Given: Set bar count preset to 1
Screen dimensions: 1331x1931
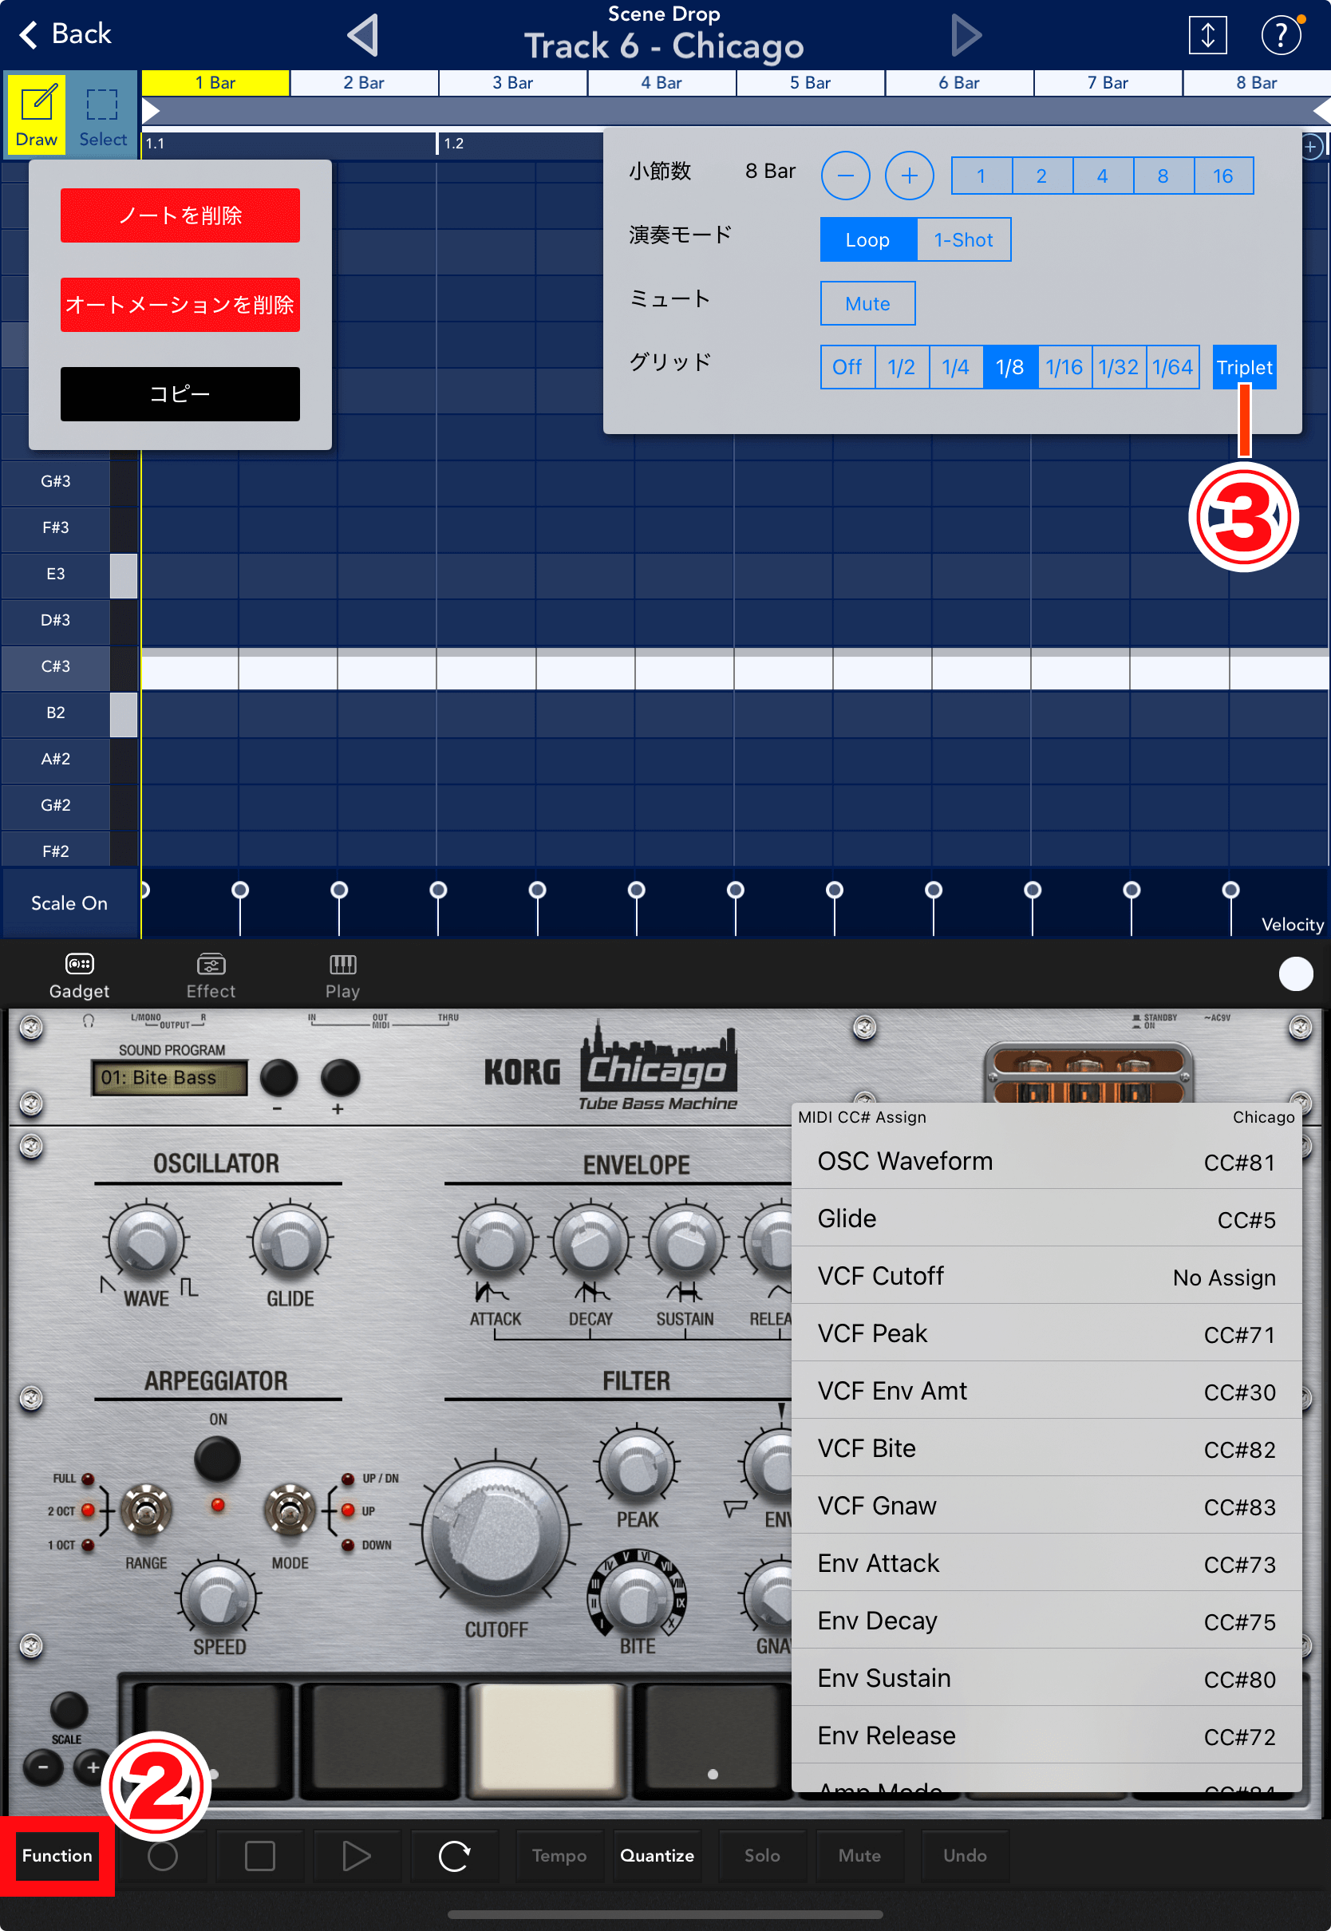Looking at the screenshot, I should [x=981, y=176].
